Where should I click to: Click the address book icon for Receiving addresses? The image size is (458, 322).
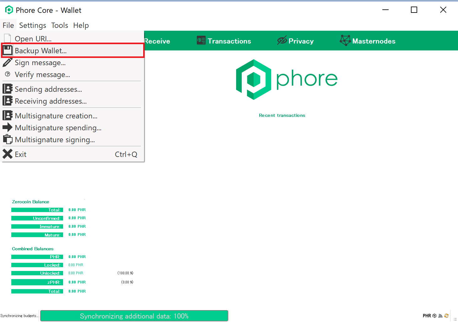[8, 101]
